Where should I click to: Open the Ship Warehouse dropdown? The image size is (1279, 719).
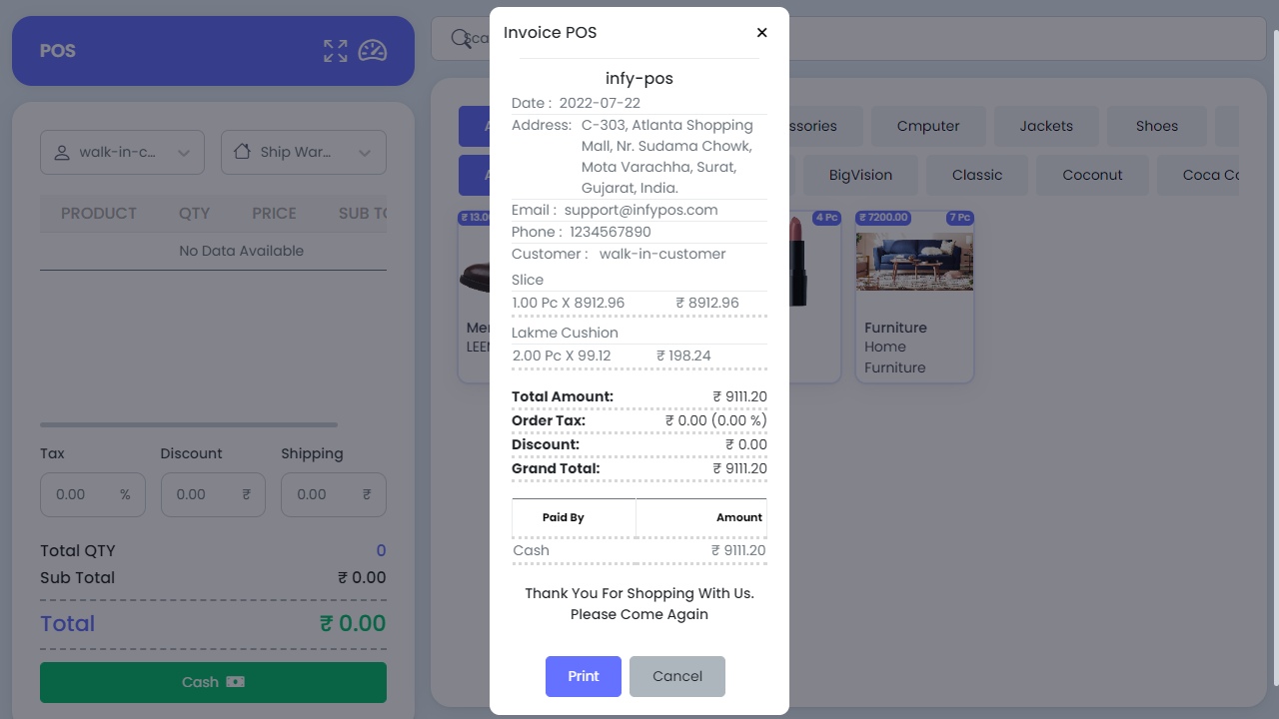[303, 152]
